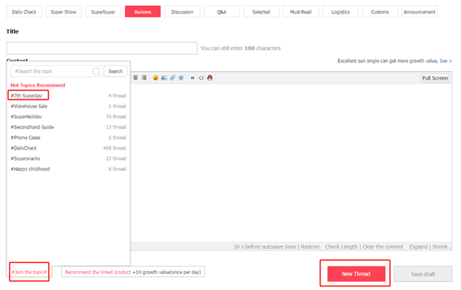This screenshot has width=461, height=290.
Task: Click the paperclip attachment icon
Action: (173, 78)
